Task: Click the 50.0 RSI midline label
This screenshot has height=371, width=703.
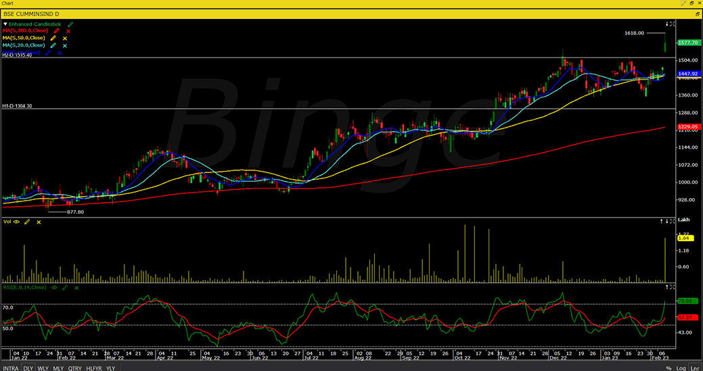Action: 9,328
